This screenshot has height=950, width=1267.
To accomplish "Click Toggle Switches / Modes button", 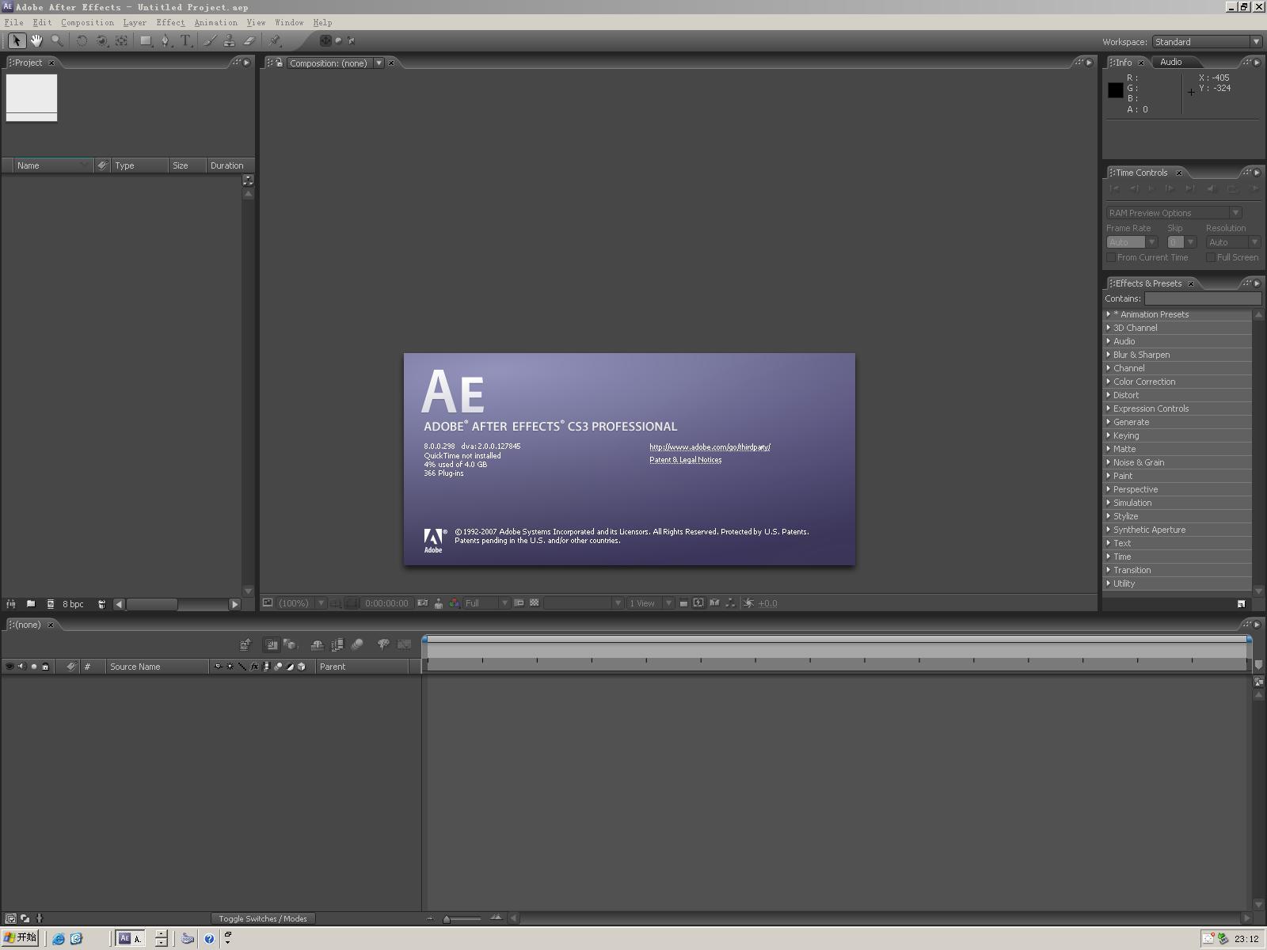I will click(263, 918).
